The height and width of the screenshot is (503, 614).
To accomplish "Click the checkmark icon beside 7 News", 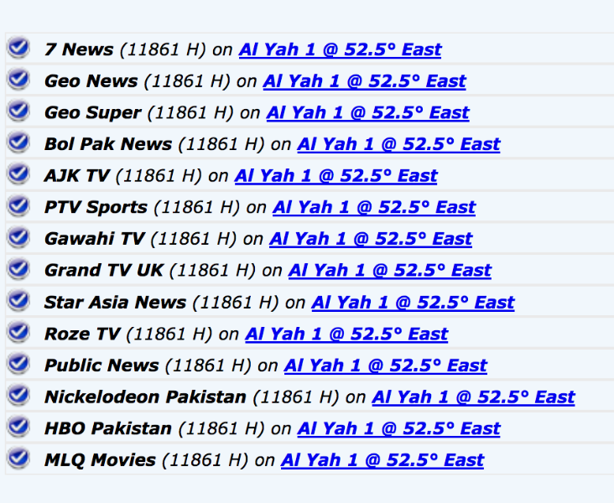I will tap(18, 48).
